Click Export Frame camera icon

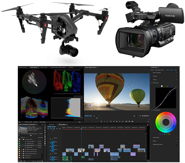[x=132, y=121]
